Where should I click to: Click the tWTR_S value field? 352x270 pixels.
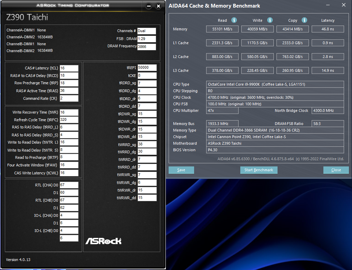pyautogui.click(x=69, y=150)
